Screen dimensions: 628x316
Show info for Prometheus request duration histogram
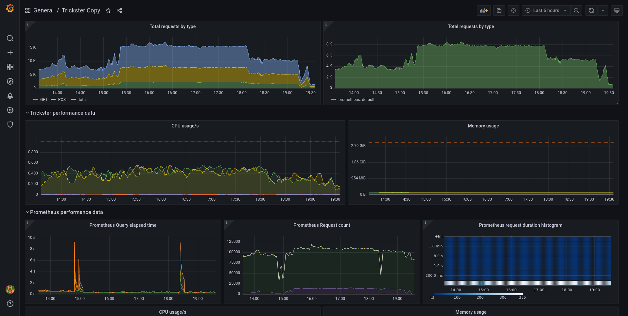click(426, 223)
